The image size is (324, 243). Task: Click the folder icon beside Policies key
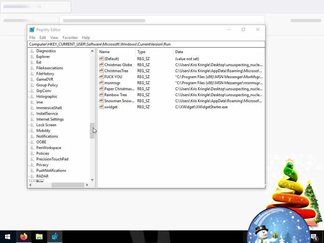pos(32,153)
